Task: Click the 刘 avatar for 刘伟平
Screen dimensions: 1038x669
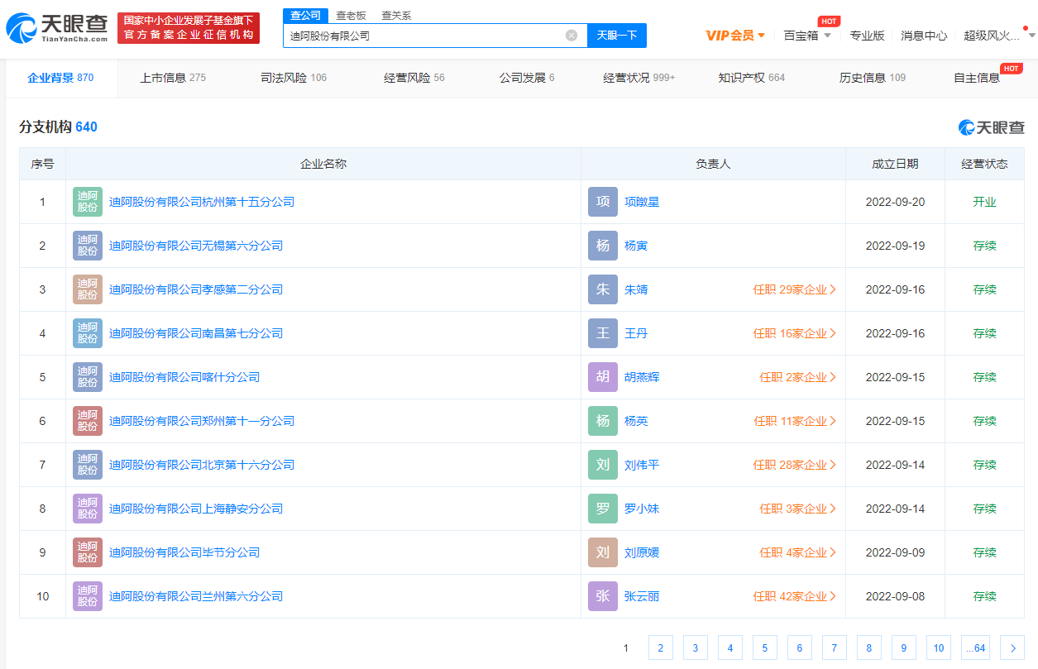Action: [603, 465]
